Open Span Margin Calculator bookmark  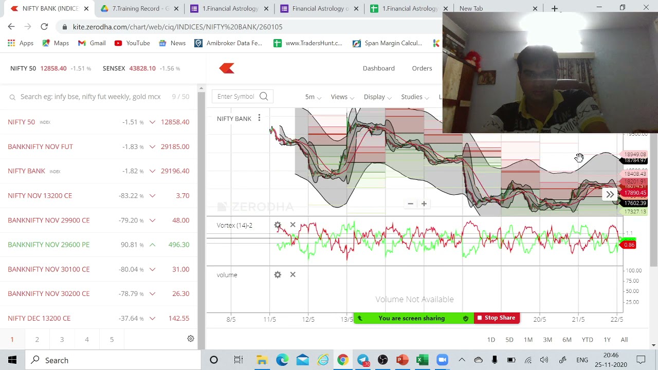pos(388,43)
